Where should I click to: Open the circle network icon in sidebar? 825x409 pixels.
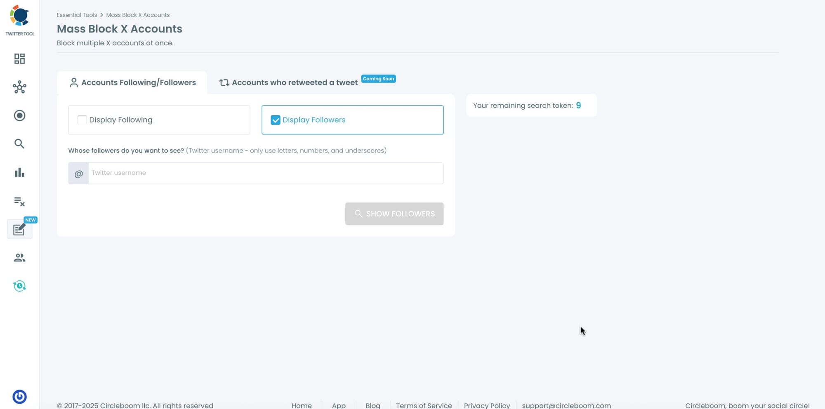(19, 87)
